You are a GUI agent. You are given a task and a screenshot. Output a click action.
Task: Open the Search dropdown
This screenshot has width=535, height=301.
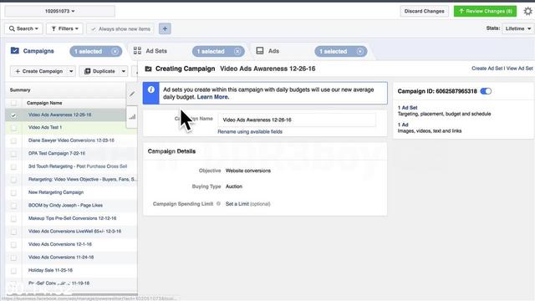pos(23,28)
